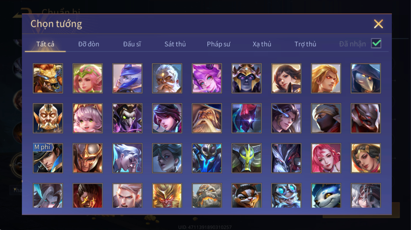Select the golden bull hero portrait
This screenshot has width=411, height=230.
[x=48, y=78]
